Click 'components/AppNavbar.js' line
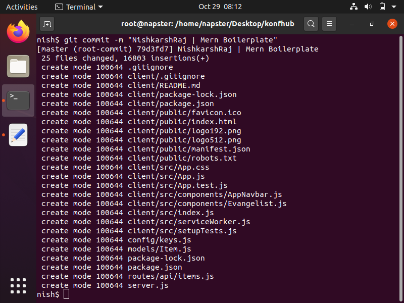Screen dimensions: 404x303 tap(162, 194)
